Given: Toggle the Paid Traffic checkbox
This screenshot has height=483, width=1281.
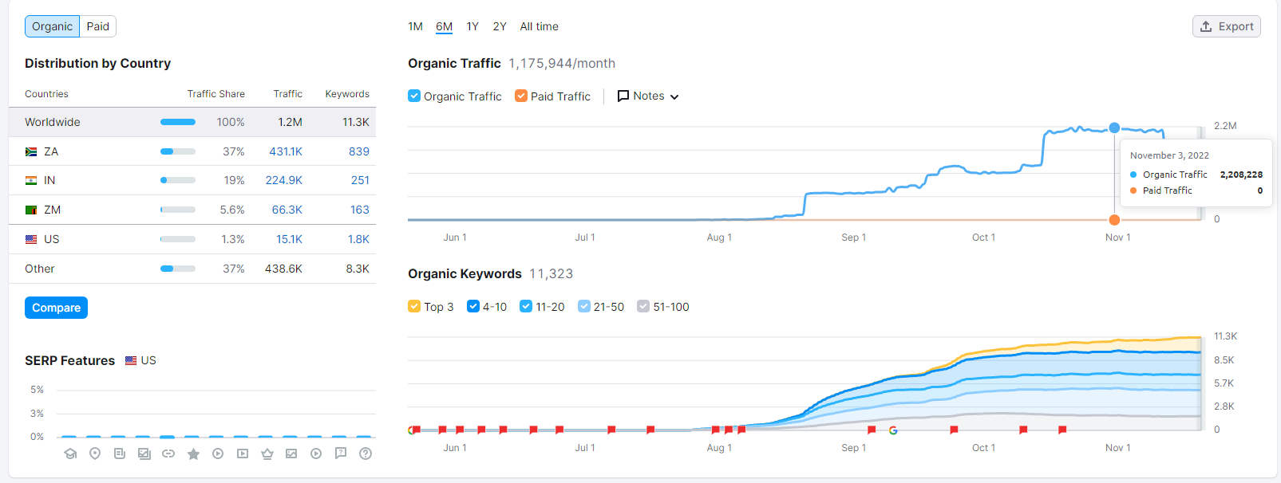Looking at the screenshot, I should [x=521, y=96].
